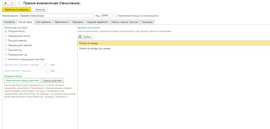
Task: Switch to the 'Основное' tab
Action: [x=9, y=22]
